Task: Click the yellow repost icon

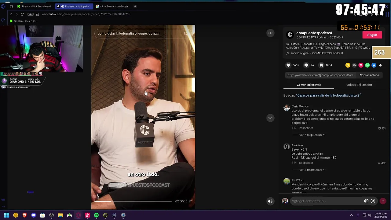Action: [x=348, y=65]
